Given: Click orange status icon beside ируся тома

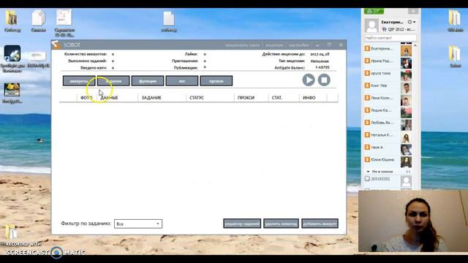Looking at the screenshot, I should [367, 73].
